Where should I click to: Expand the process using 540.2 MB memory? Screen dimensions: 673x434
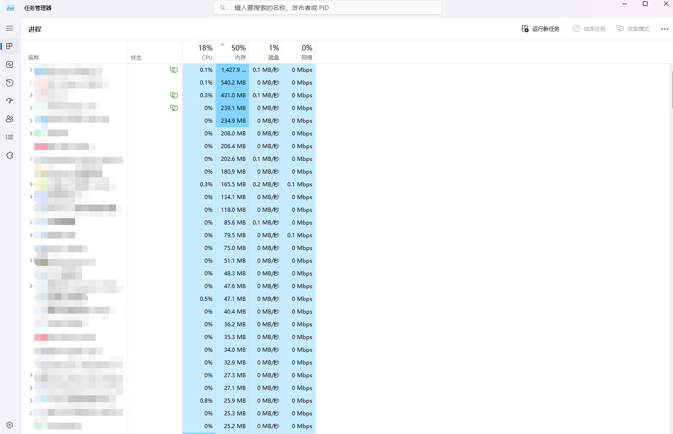pyautogui.click(x=31, y=83)
